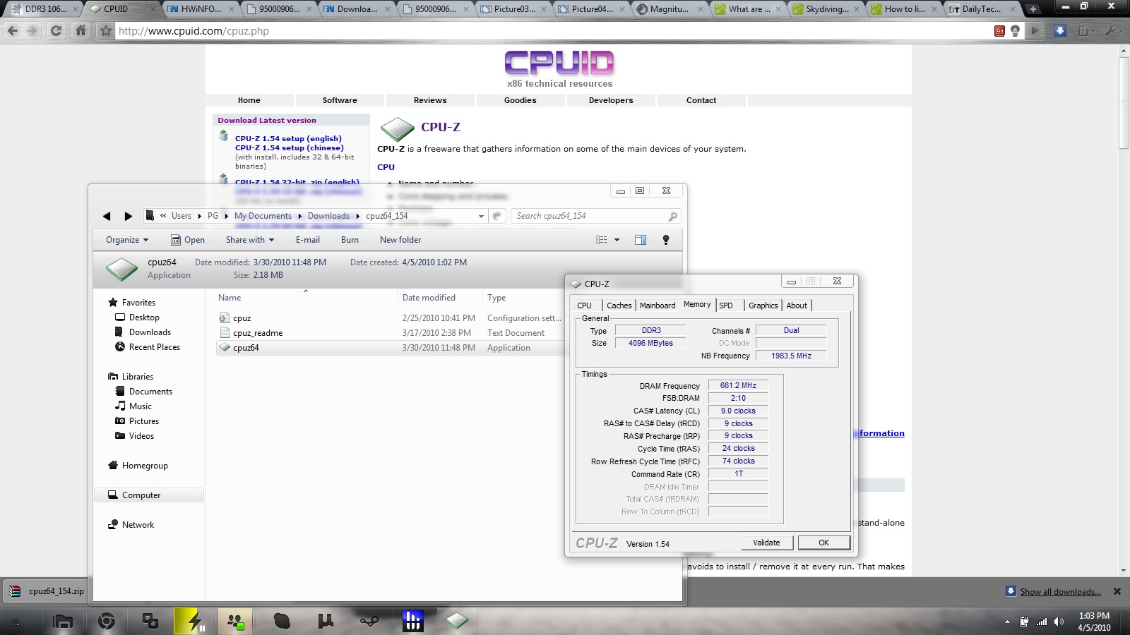Select Downloads under Favorites
This screenshot has height=635, width=1130.
[150, 332]
